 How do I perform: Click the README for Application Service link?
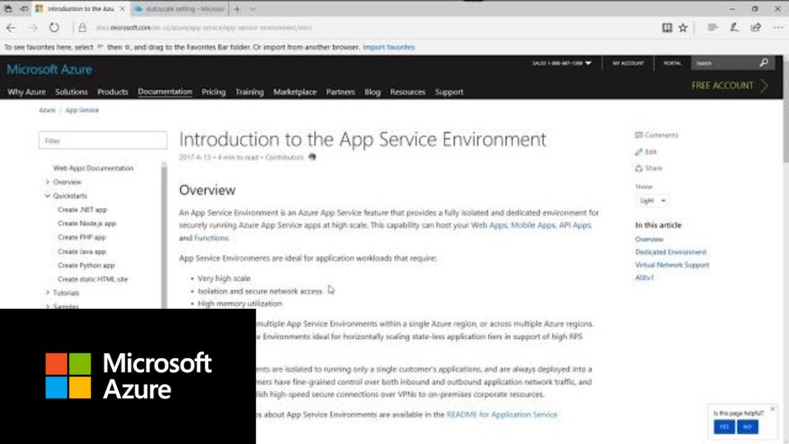pos(502,415)
